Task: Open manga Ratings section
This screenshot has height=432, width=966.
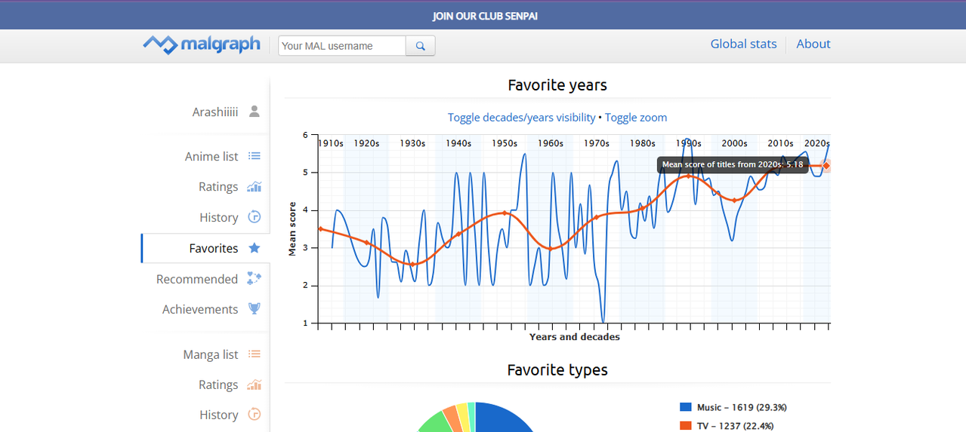Action: point(218,385)
